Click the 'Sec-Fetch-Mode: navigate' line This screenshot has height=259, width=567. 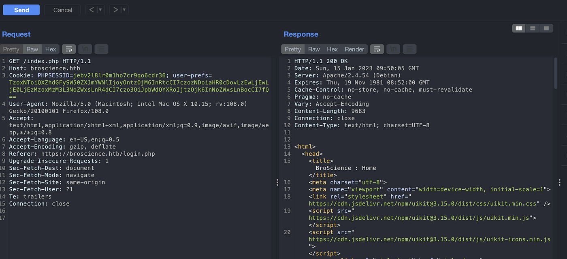click(x=51, y=175)
